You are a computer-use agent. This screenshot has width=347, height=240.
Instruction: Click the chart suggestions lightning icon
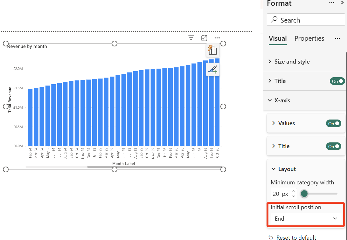coord(213,50)
